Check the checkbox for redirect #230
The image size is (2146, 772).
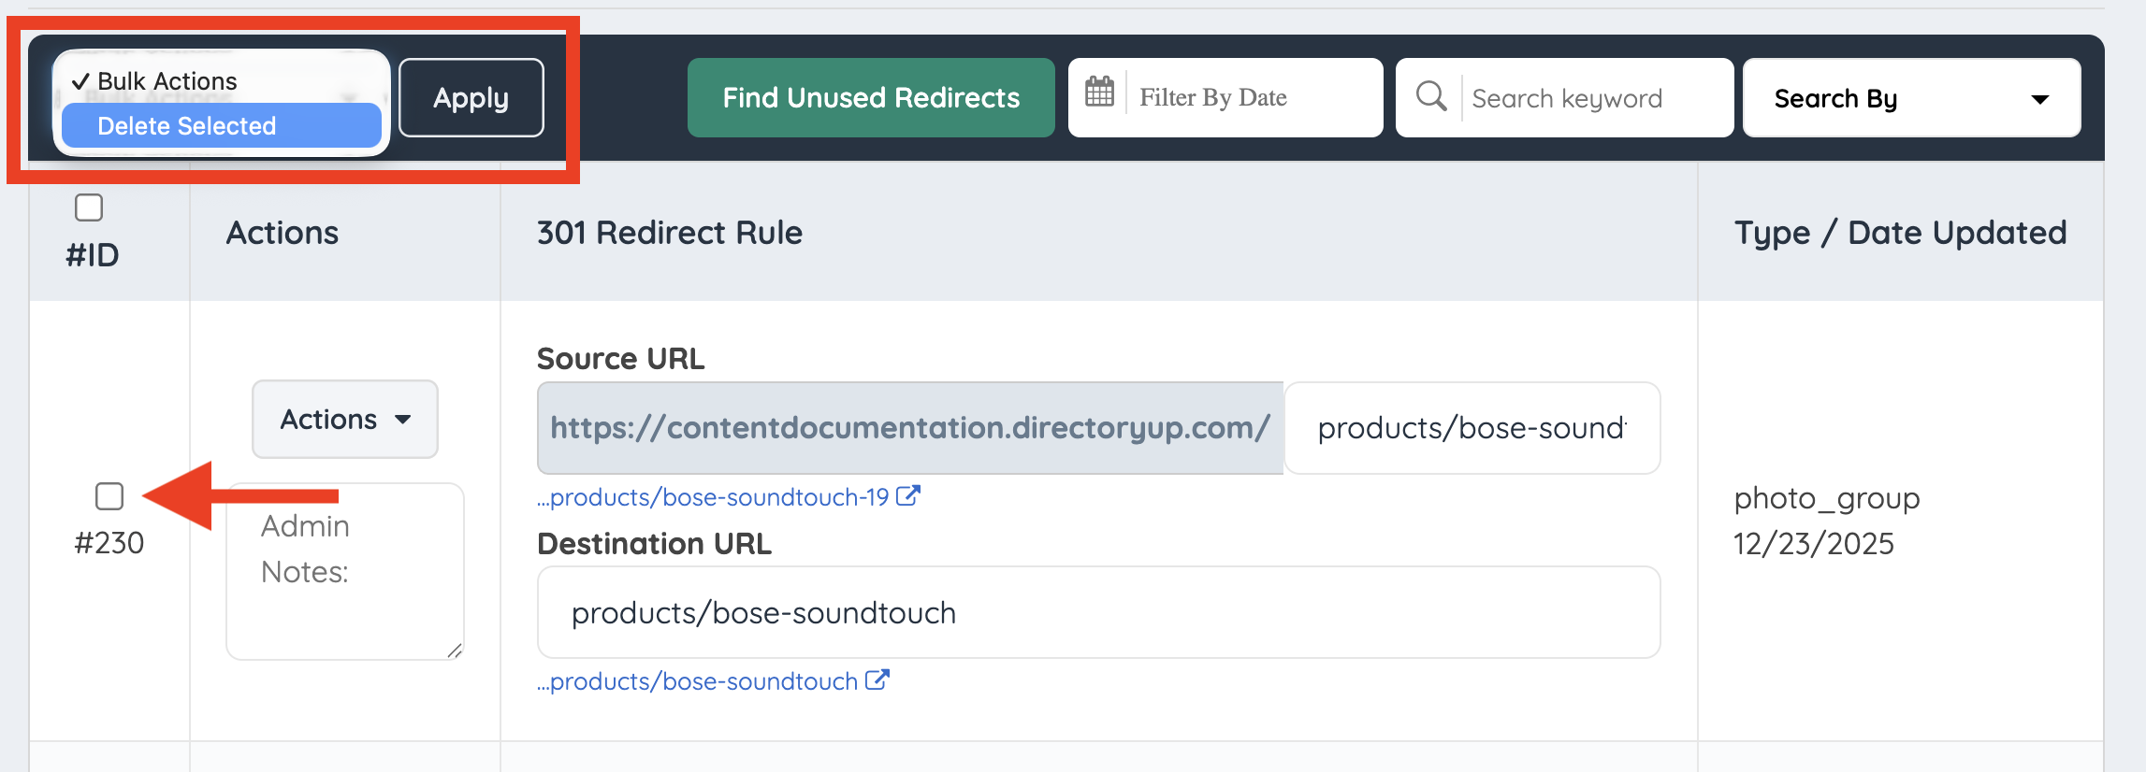(x=109, y=496)
